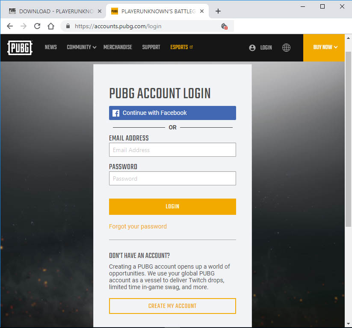
Task: Open the MERCHANDISE page
Action: click(x=118, y=47)
